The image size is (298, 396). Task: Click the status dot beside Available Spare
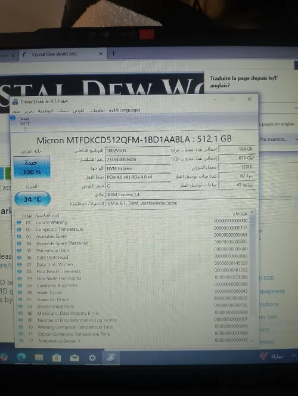click(19, 237)
